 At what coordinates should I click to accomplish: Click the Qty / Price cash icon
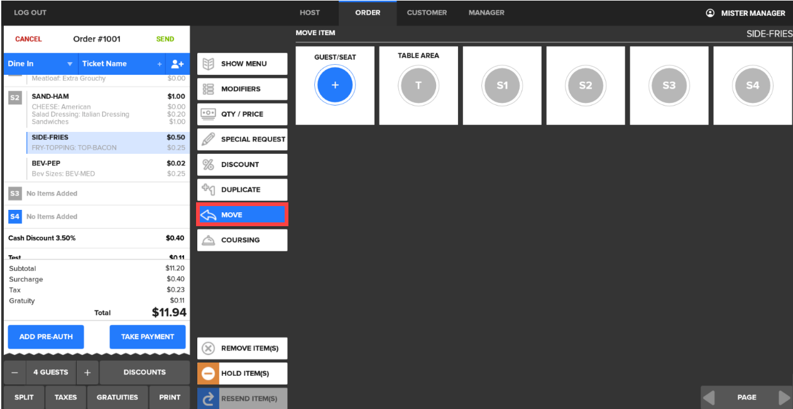click(208, 114)
